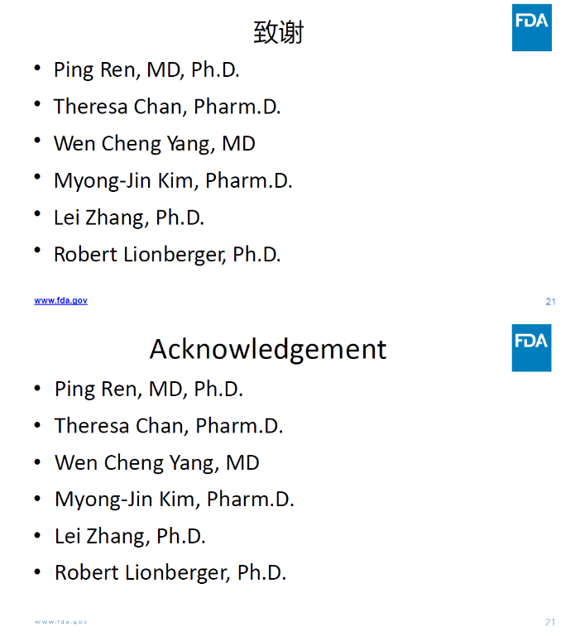The height and width of the screenshot is (636, 575).
Task: Click Ping Ren, MD, Ph.D. under Acknowledgement
Action: pyautogui.click(x=149, y=389)
